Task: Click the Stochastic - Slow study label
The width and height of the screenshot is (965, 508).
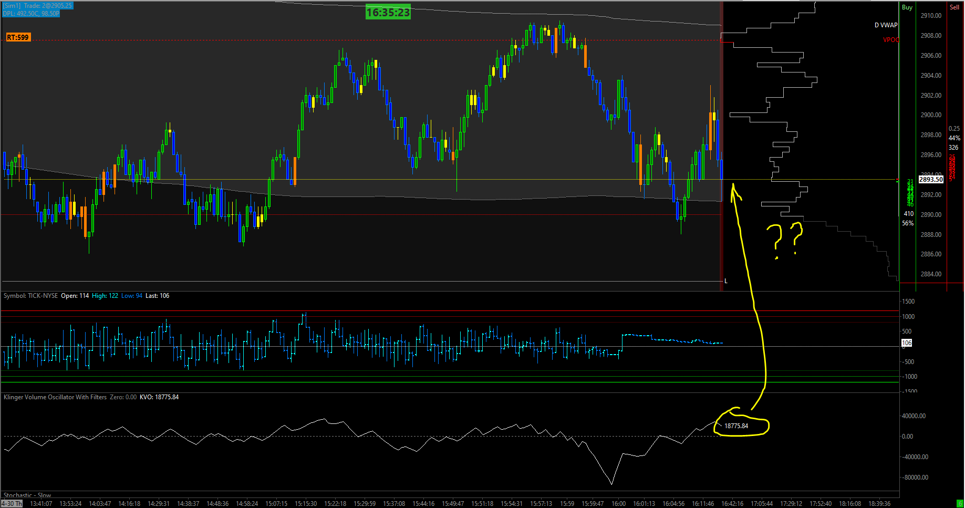Action: click(x=27, y=495)
